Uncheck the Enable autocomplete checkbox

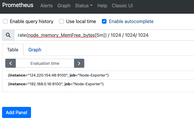104,21
